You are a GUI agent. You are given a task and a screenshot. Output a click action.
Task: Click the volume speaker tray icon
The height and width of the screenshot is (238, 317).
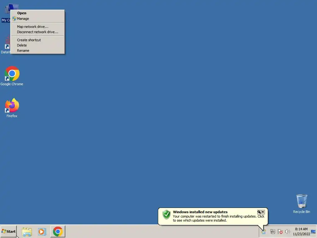(x=287, y=231)
